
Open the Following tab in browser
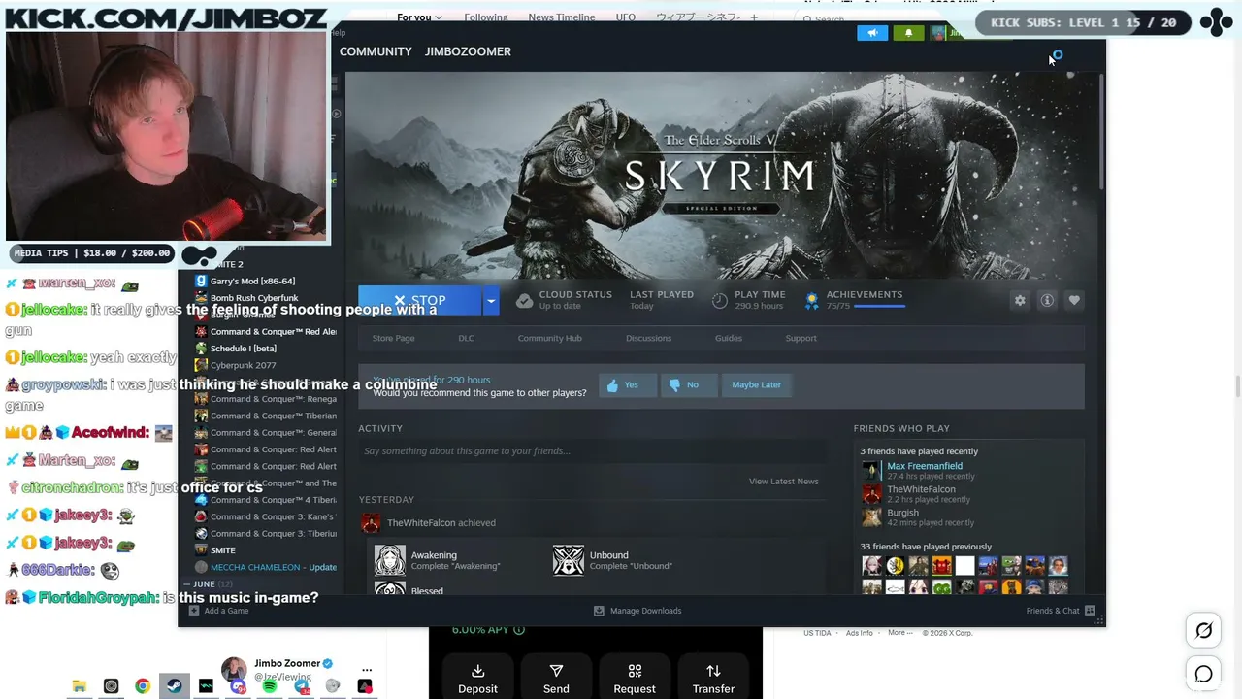point(486,17)
